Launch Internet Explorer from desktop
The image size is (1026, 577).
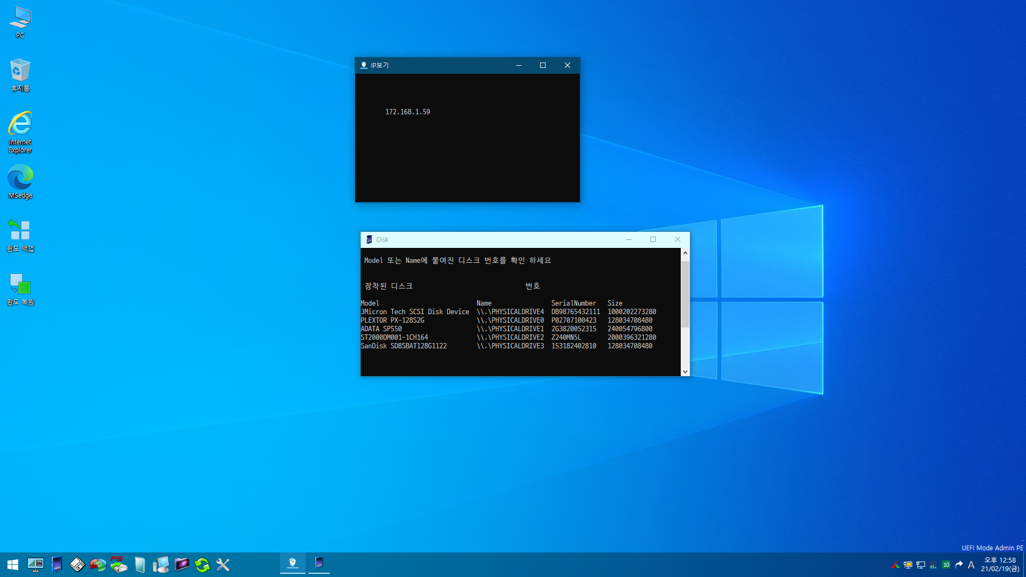[20, 132]
